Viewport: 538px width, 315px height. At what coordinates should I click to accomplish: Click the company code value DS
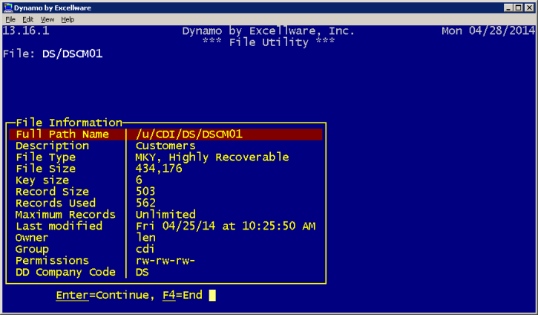[142, 272]
